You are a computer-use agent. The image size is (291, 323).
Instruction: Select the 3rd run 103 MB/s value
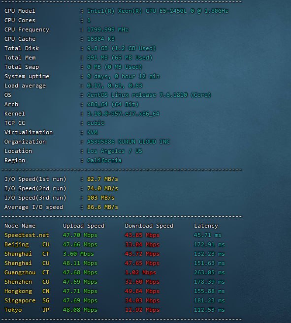click(x=101, y=198)
